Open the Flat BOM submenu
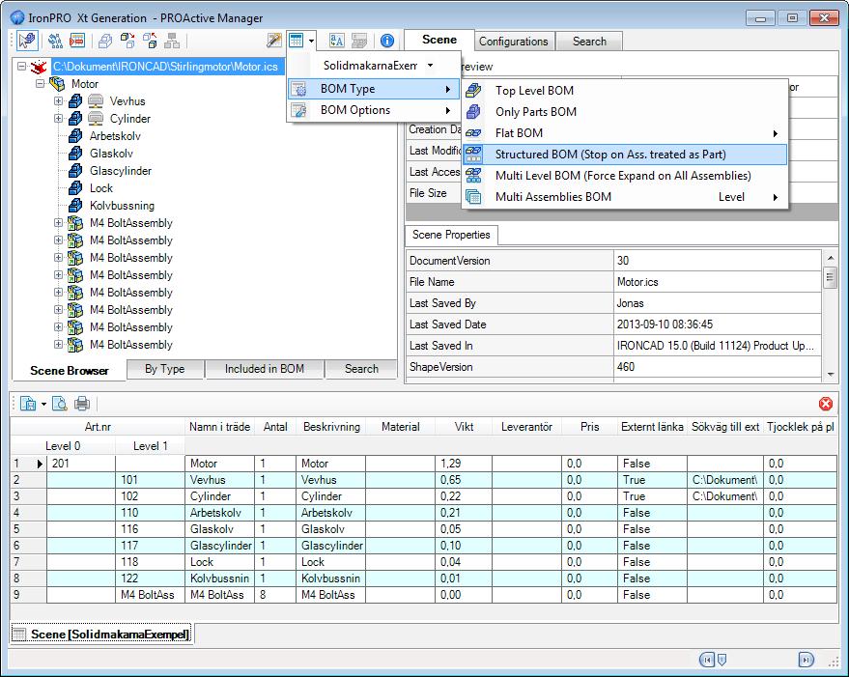849x677 pixels. pyautogui.click(x=624, y=133)
